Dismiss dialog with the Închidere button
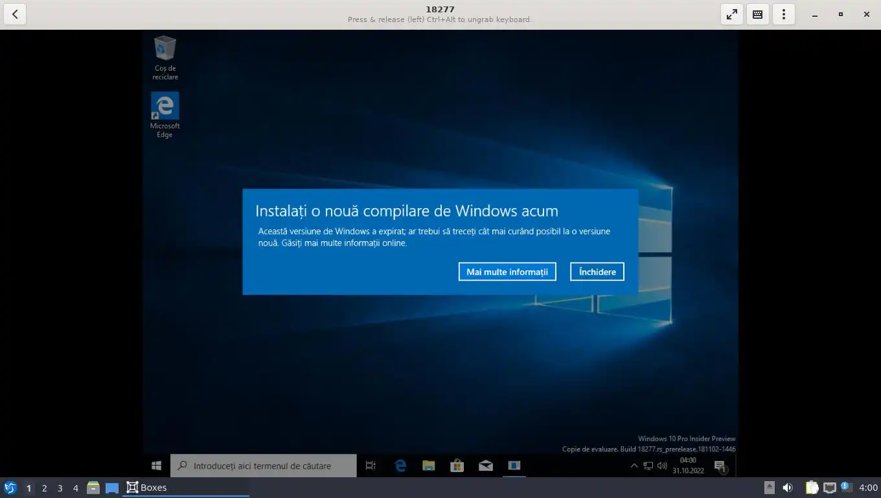This screenshot has width=881, height=498. point(597,272)
